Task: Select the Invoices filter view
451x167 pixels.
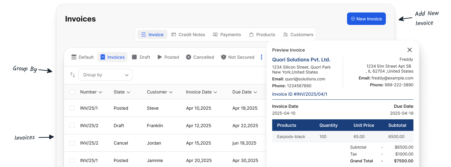Action: coord(112,57)
